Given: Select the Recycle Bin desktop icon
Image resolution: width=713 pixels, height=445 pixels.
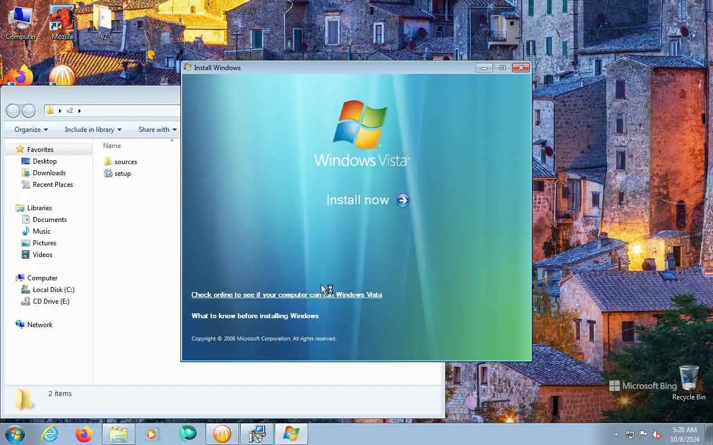Looking at the screenshot, I should click(688, 383).
